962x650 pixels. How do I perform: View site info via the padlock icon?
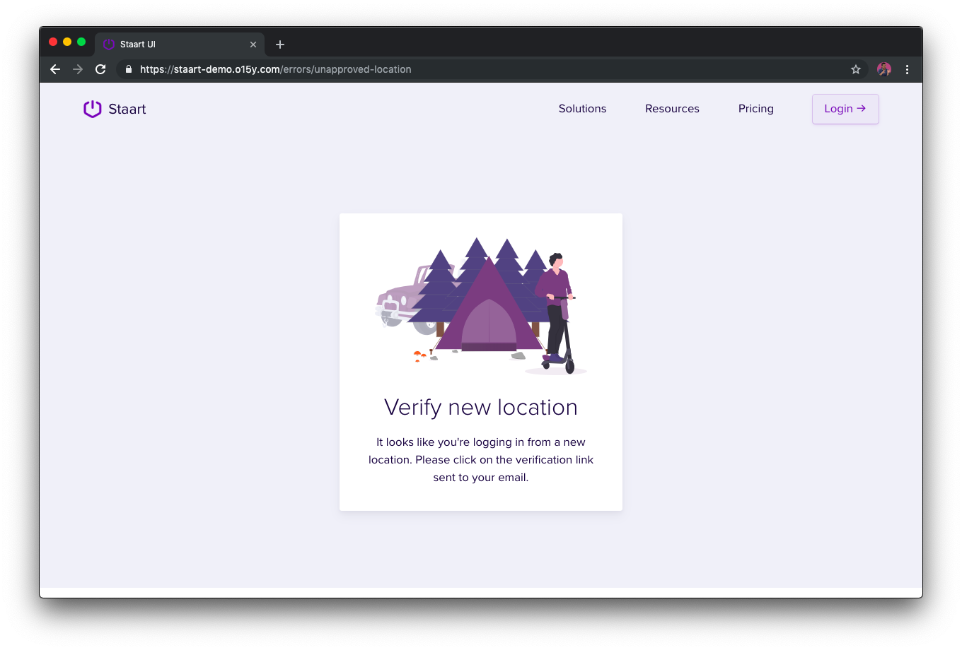pos(129,69)
